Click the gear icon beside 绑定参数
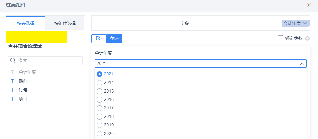The width and height of the screenshot is (318, 139). [307, 38]
